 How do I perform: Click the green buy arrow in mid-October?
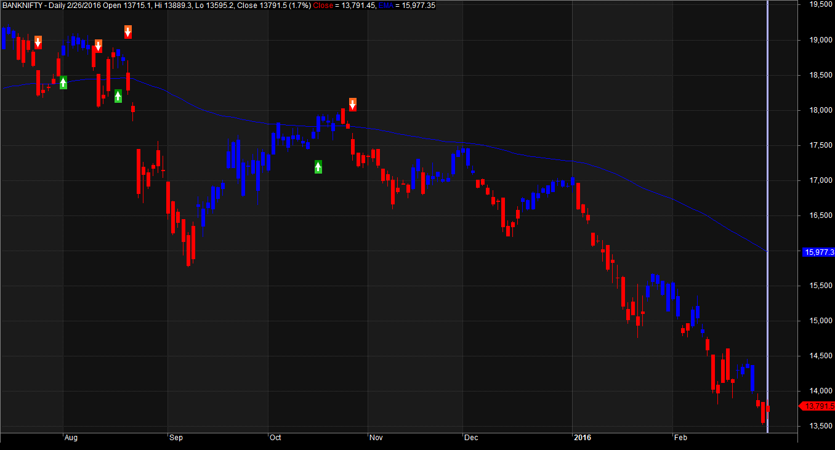click(318, 166)
